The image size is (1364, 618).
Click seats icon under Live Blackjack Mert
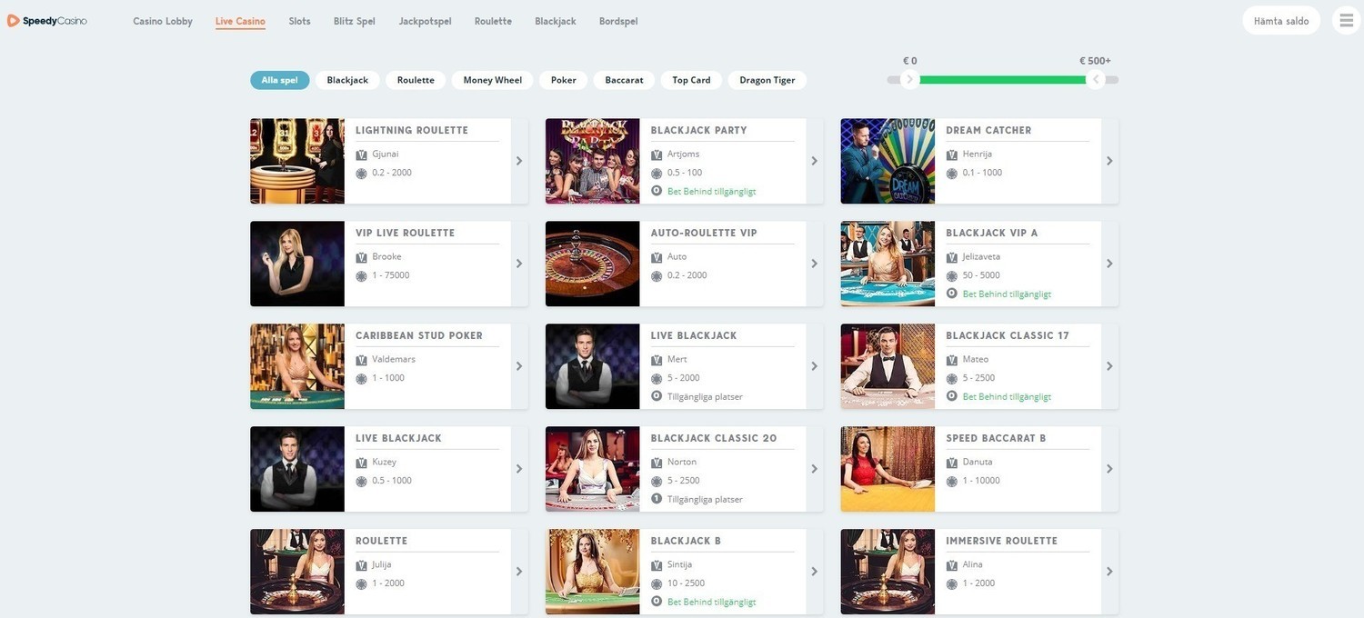(x=657, y=396)
